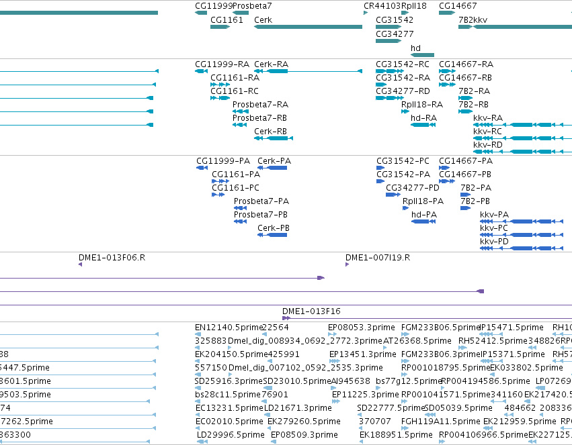Screen dimensions: 572x445
Task: Select the 7B2-RB transcript
Action: point(466,111)
